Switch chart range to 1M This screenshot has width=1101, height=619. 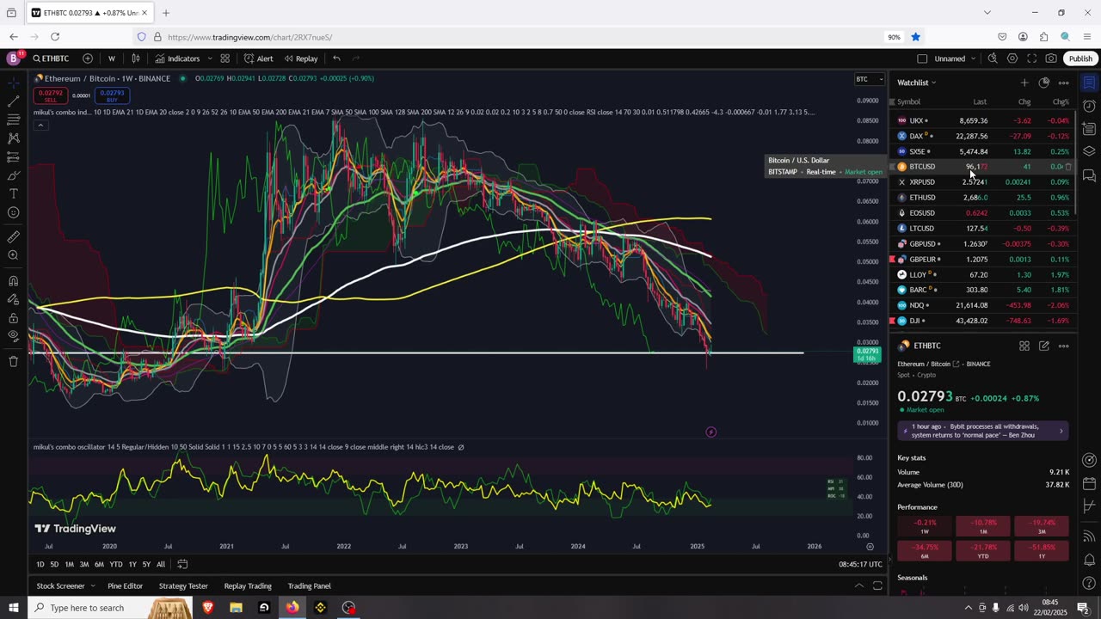click(69, 564)
